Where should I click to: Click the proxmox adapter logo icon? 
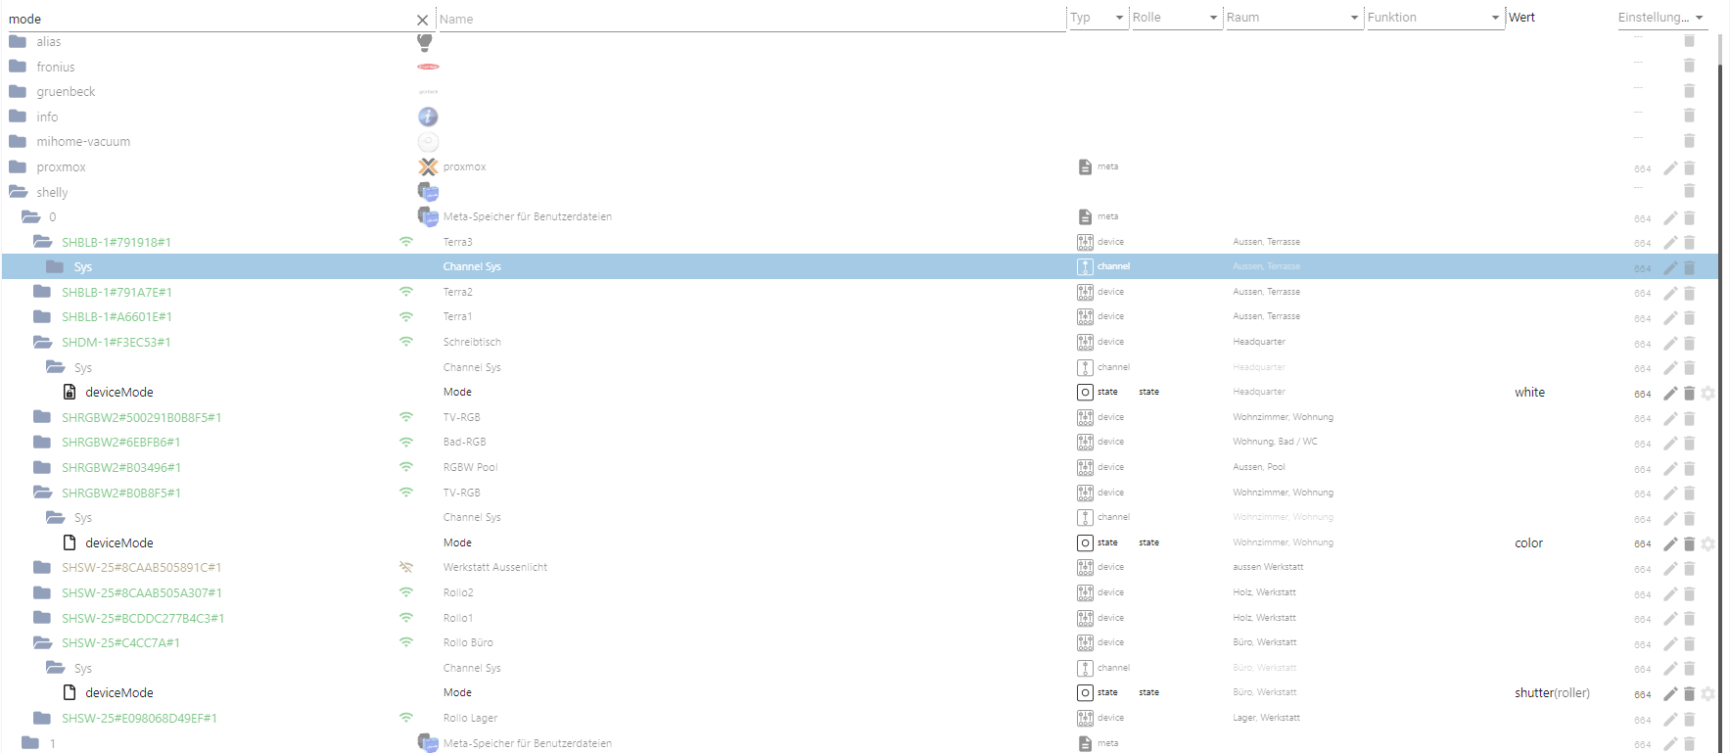coord(428,166)
